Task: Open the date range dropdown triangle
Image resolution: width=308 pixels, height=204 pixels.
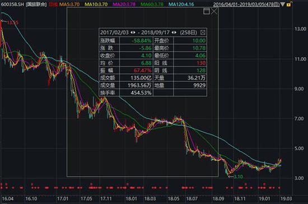Action: click(282, 4)
